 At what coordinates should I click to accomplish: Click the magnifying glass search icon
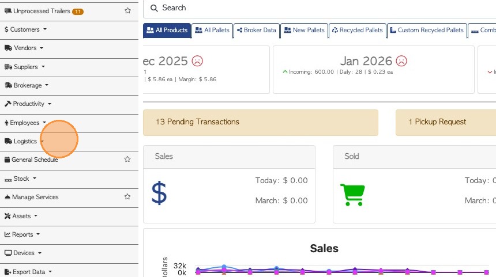[x=154, y=8]
